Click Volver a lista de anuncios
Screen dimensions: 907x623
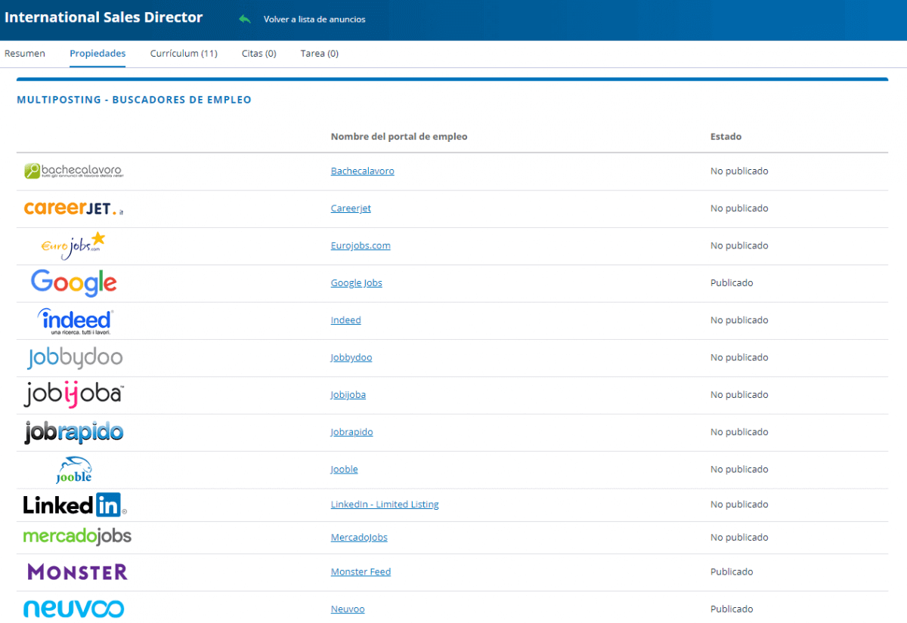pyautogui.click(x=314, y=20)
